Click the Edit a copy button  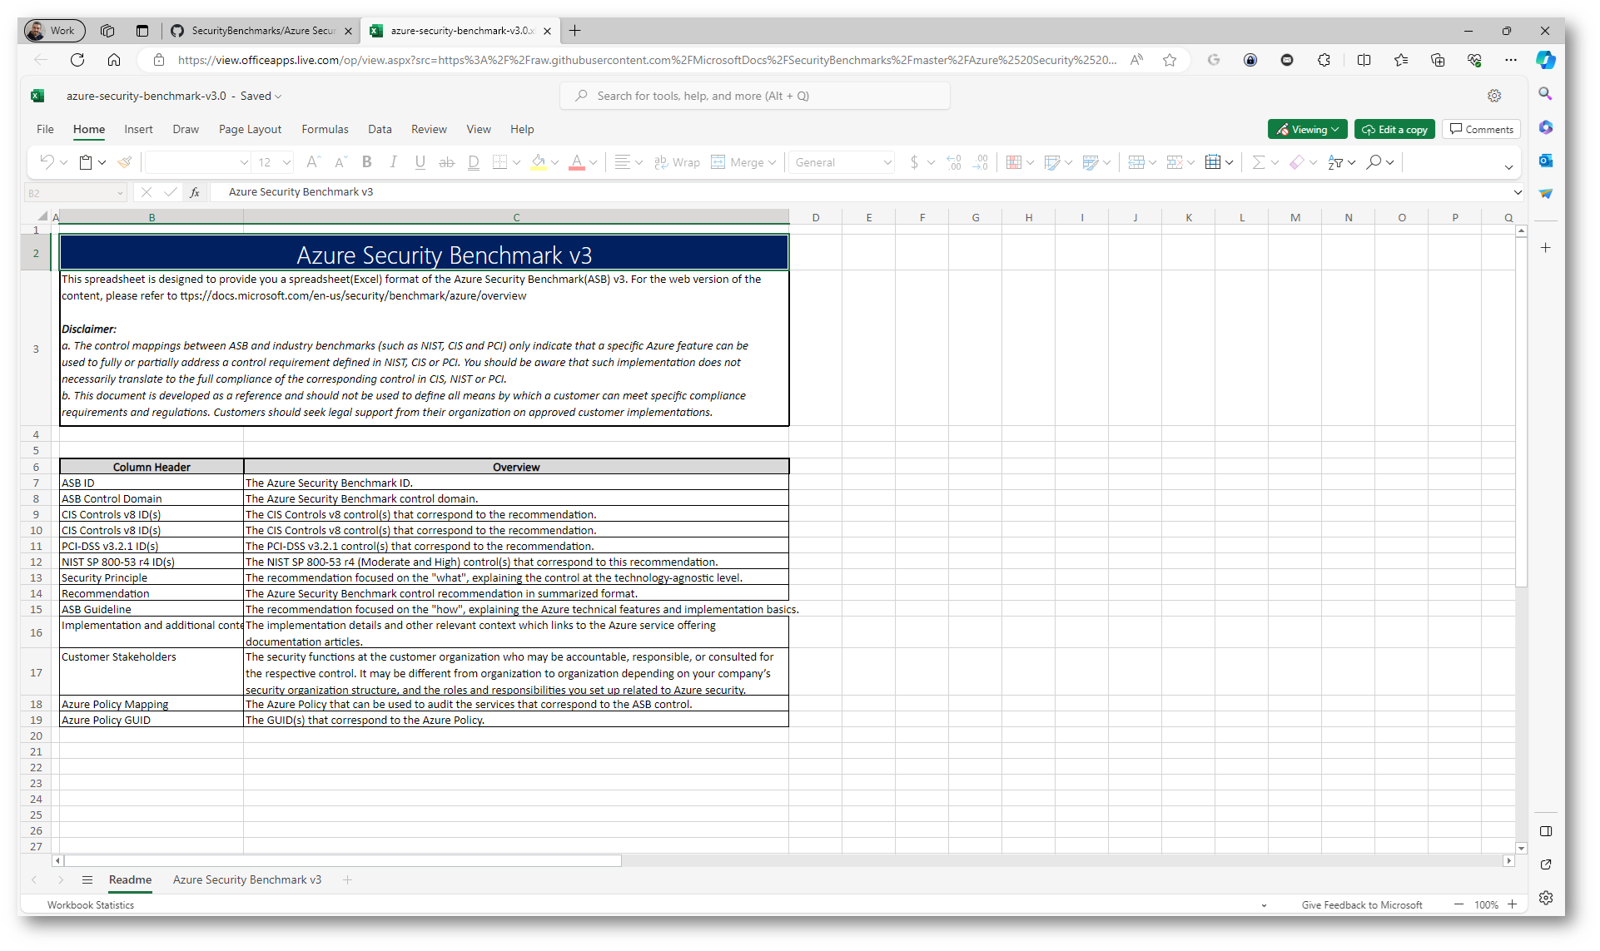click(1394, 129)
